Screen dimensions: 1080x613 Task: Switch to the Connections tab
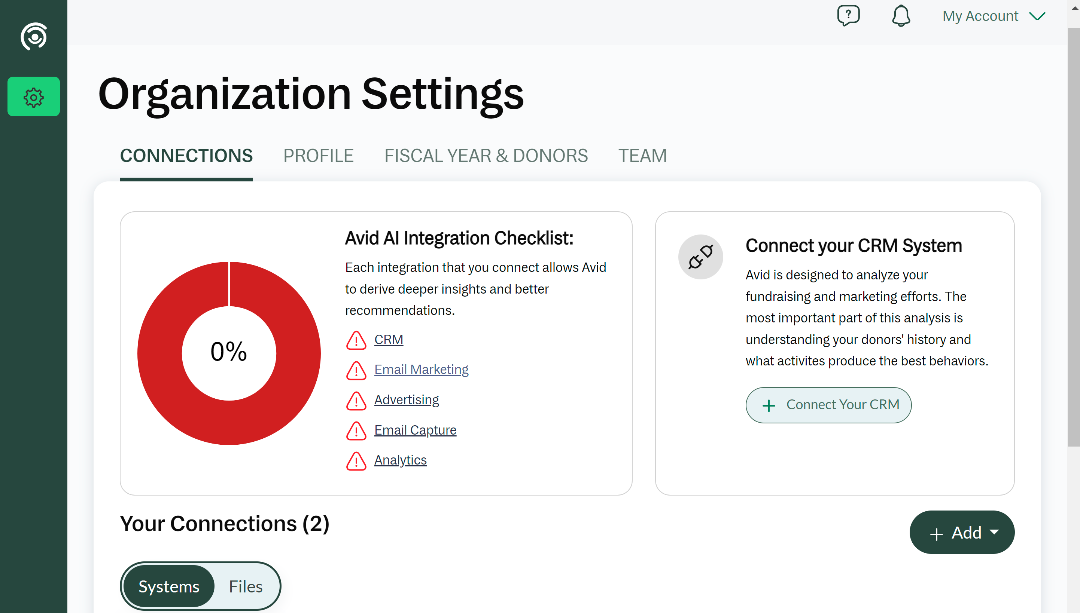(186, 156)
